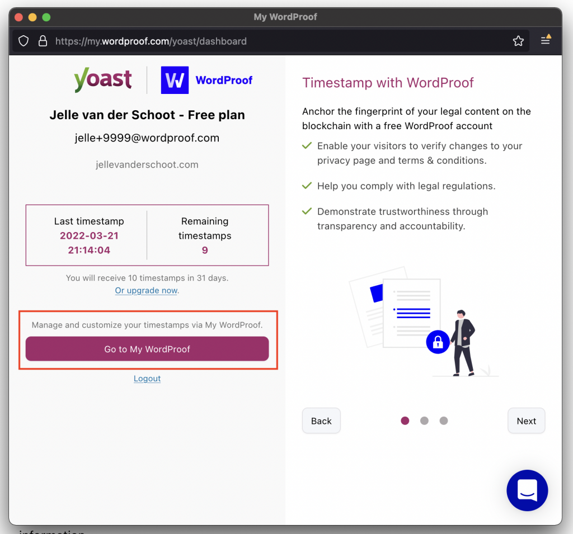Go to the previous slide with Back
Viewport: 573px width, 534px height.
[x=321, y=421]
